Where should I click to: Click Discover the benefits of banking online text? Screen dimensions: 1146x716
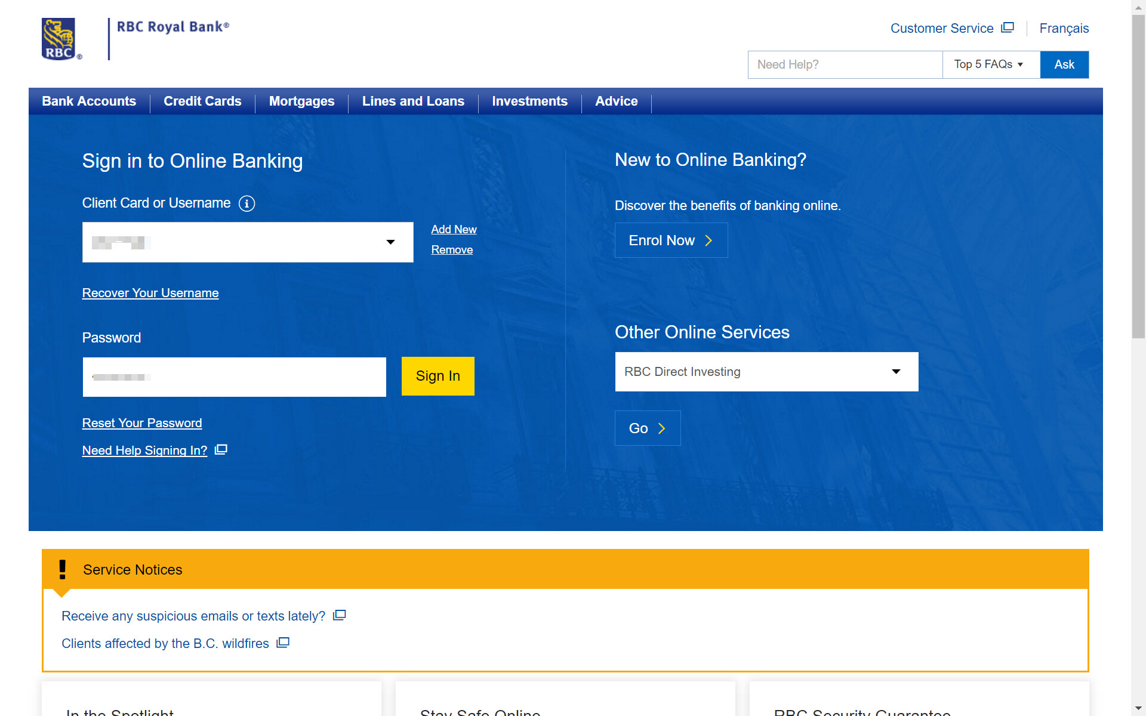pyautogui.click(x=728, y=206)
